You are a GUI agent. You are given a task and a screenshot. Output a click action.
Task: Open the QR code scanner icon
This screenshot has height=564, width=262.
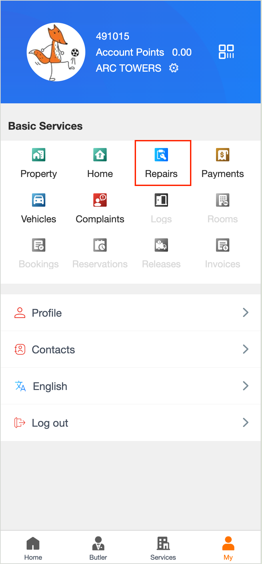[226, 52]
